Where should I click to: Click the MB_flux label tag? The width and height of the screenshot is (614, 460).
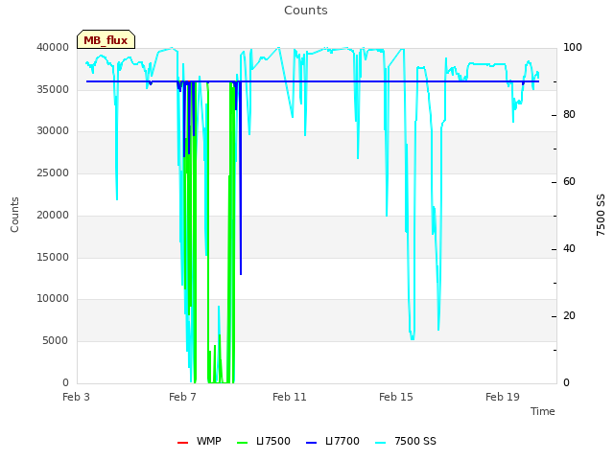point(106,39)
